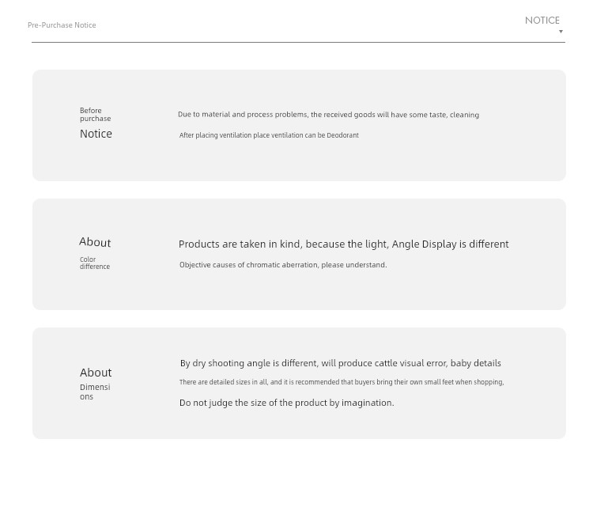Image resolution: width=593 pixels, height=515 pixels.
Task: Click the Products are taken in kind line
Action: 343,244
